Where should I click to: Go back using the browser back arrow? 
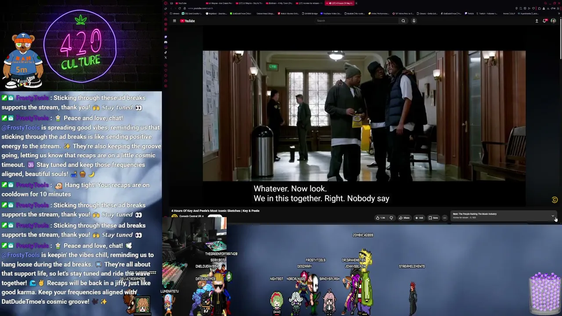(x=171, y=8)
